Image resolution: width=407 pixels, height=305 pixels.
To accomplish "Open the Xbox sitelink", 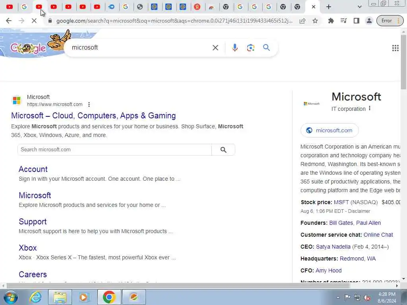I will 28,248.
